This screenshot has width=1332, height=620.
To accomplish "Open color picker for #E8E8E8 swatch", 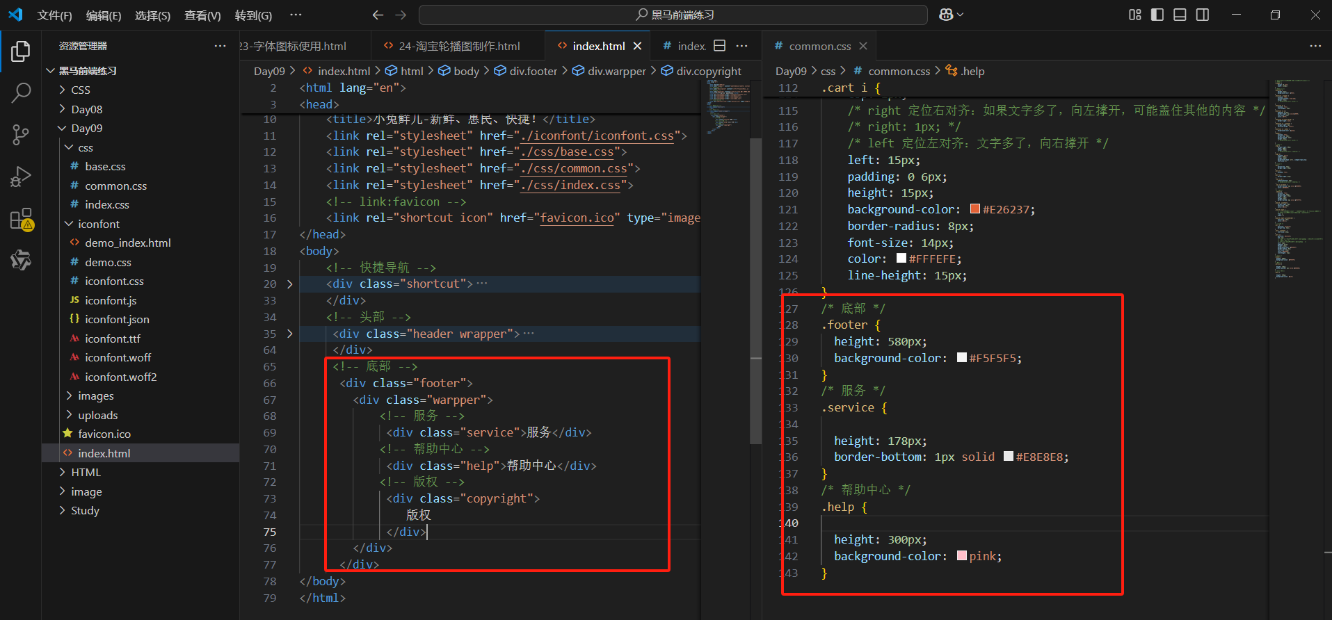I will [1009, 456].
